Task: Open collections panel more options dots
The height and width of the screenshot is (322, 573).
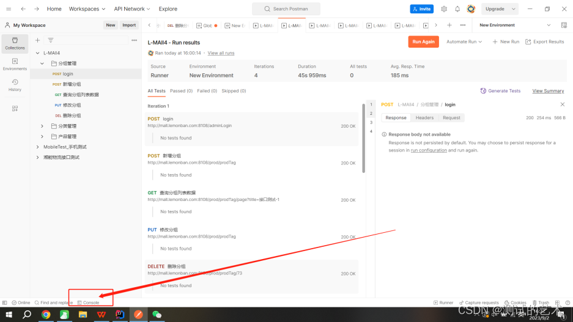Action: tap(134, 40)
